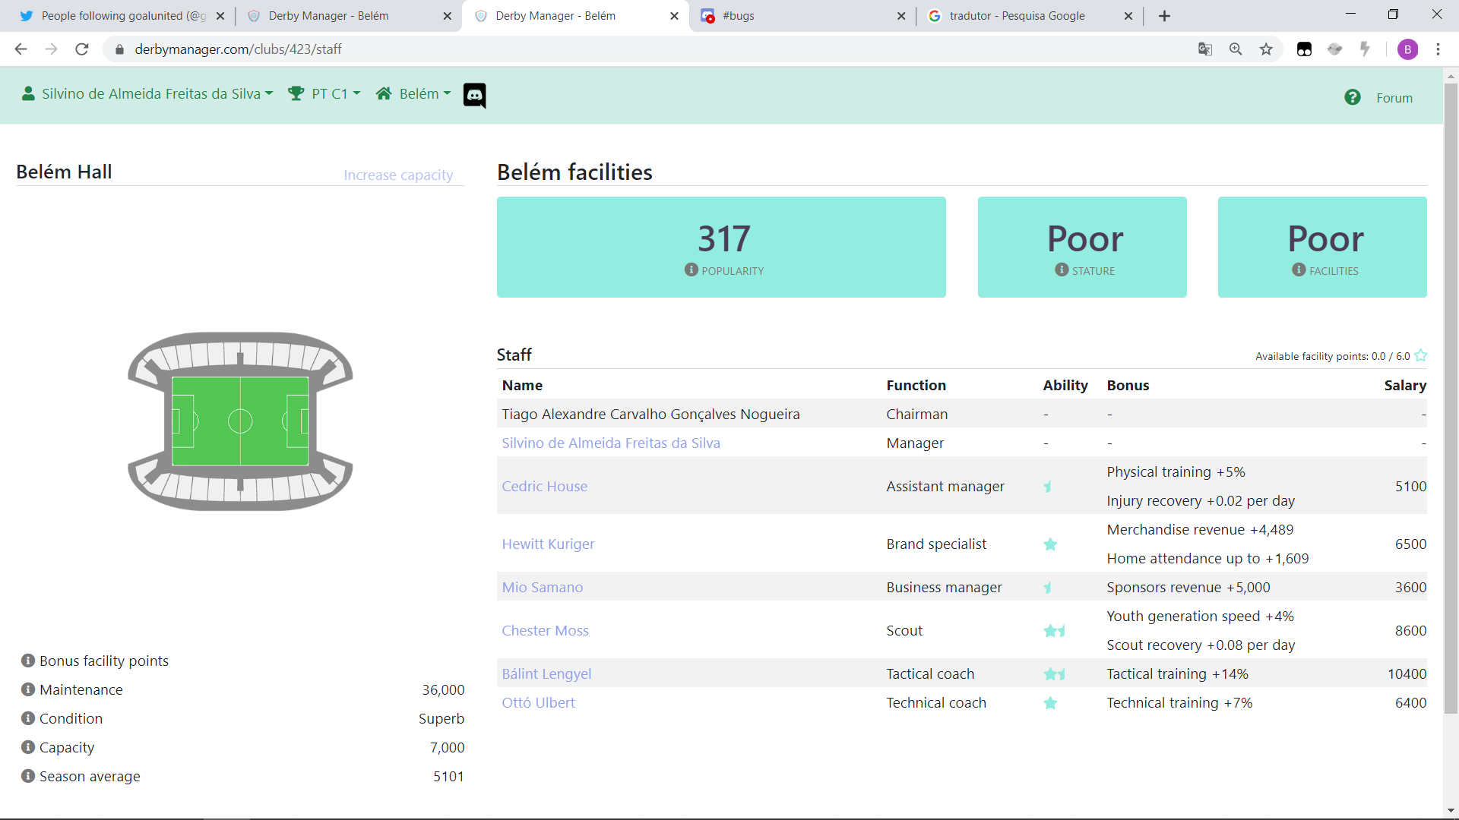This screenshot has height=820, width=1459.
Task: Click the facility points star icon
Action: point(1420,355)
